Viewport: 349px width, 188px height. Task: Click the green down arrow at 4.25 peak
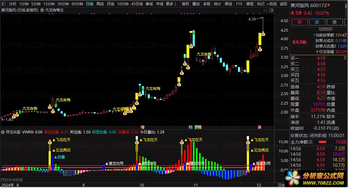coord(194,33)
